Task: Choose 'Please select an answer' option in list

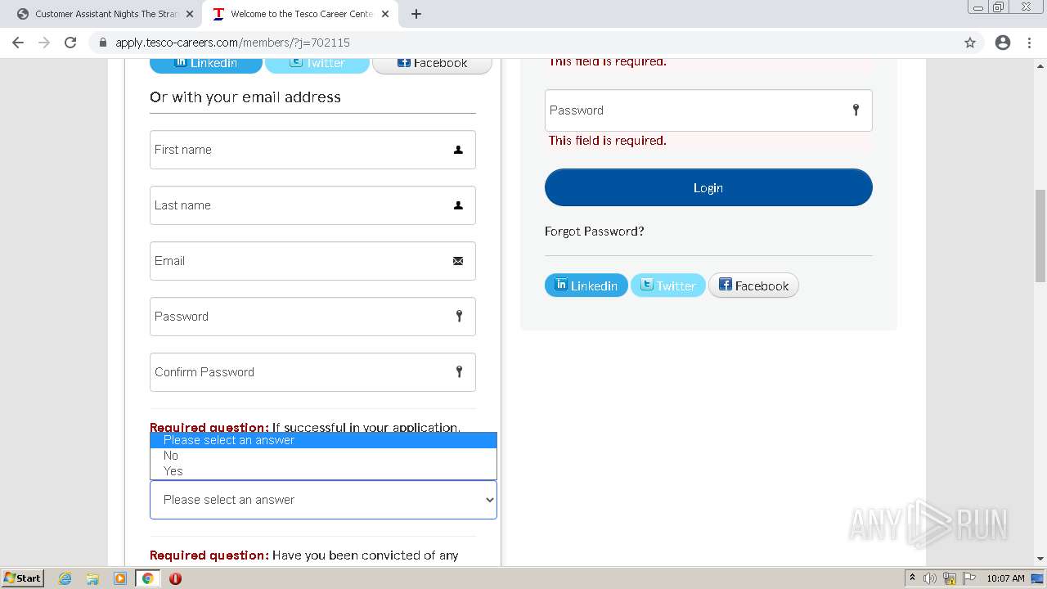Action: click(323, 440)
